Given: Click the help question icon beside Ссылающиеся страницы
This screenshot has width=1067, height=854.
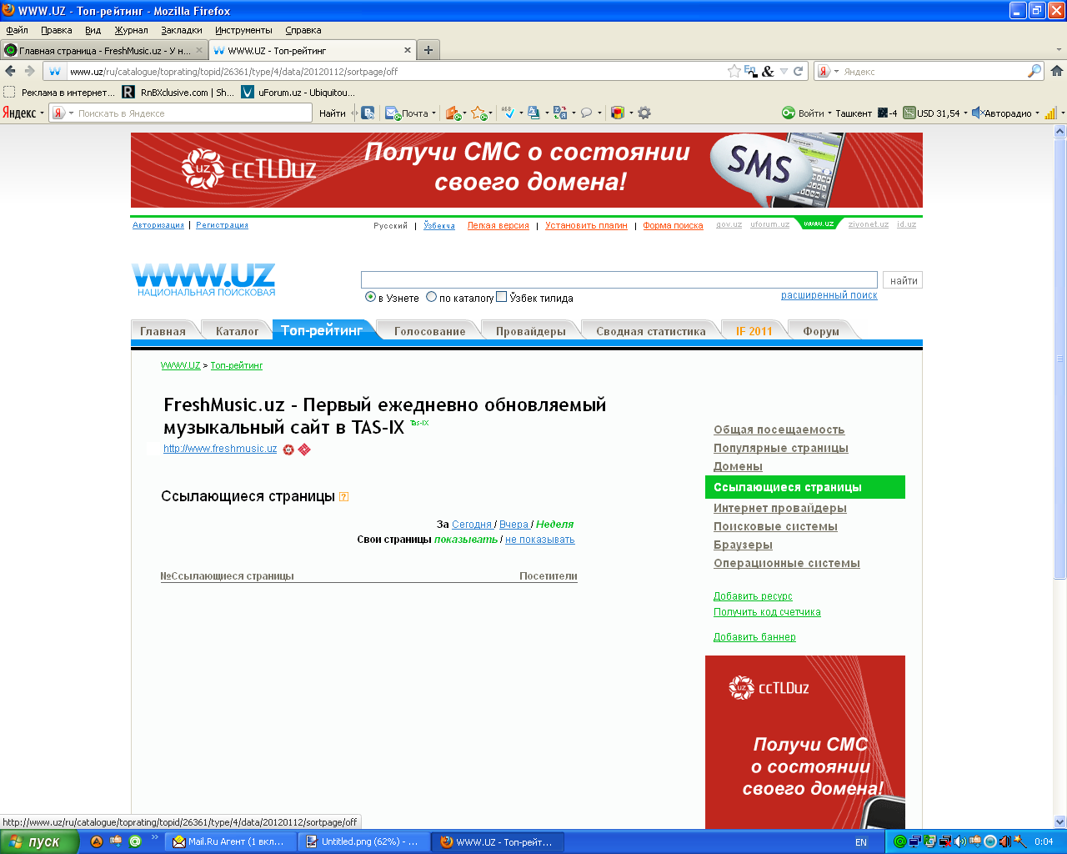Looking at the screenshot, I should coord(343,497).
